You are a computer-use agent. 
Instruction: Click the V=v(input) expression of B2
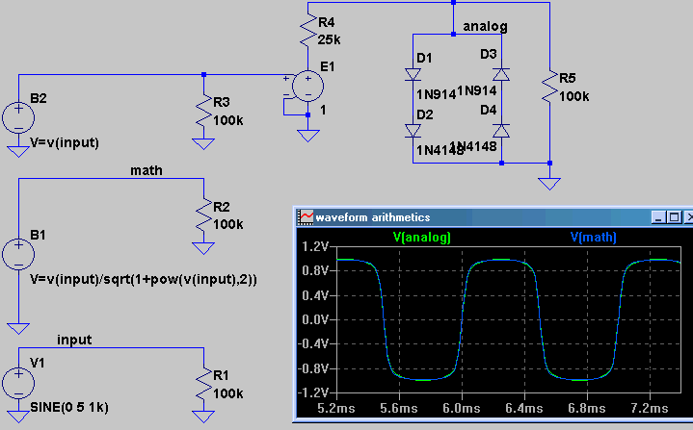pyautogui.click(x=65, y=143)
